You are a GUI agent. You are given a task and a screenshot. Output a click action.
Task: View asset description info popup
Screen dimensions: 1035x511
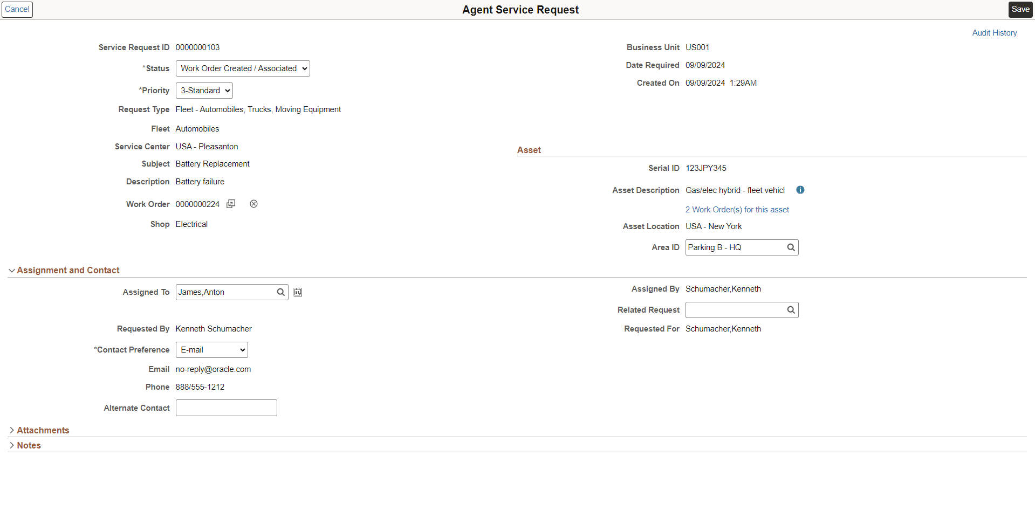coord(800,190)
